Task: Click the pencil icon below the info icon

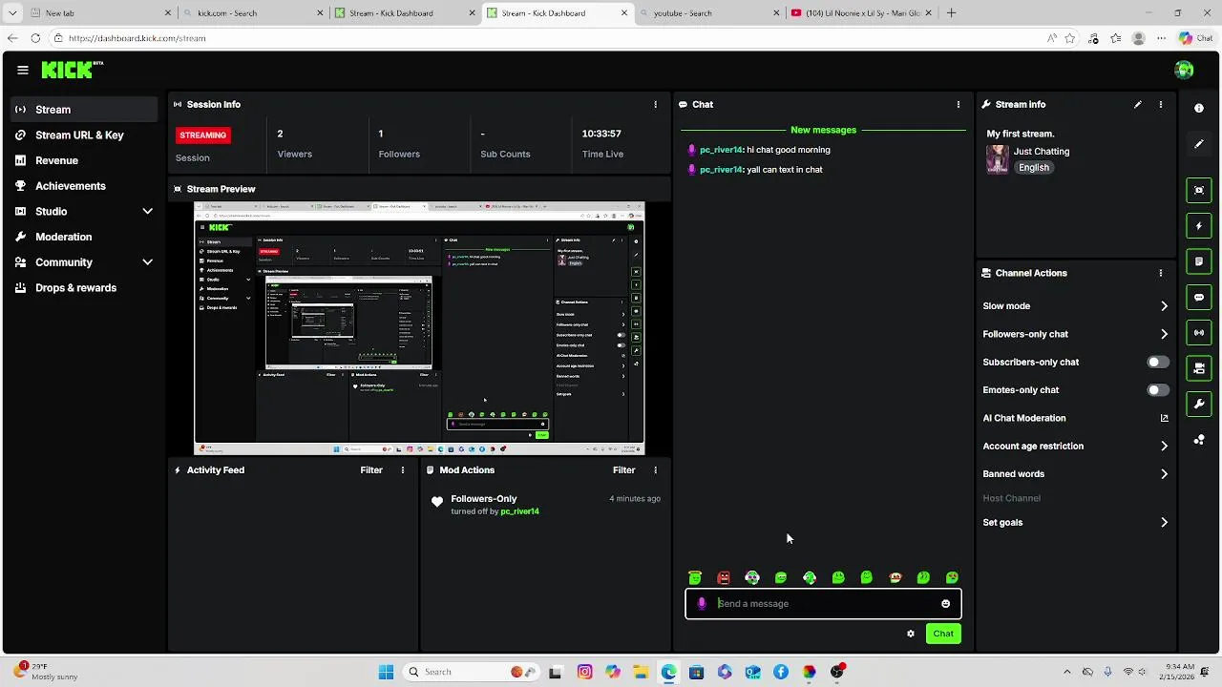Action: (x=1199, y=144)
